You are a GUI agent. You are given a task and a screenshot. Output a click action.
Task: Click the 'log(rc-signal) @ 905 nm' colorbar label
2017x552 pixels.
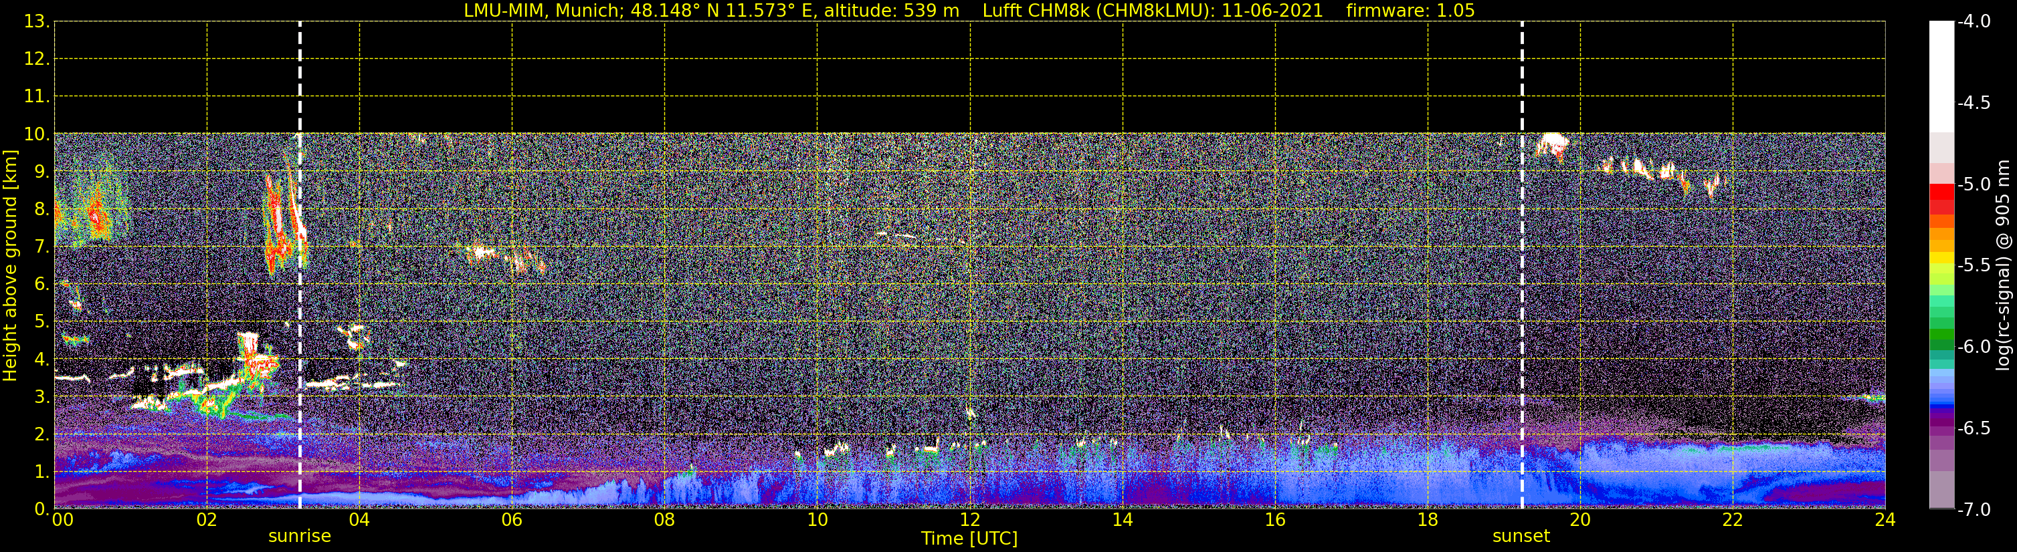(2003, 265)
